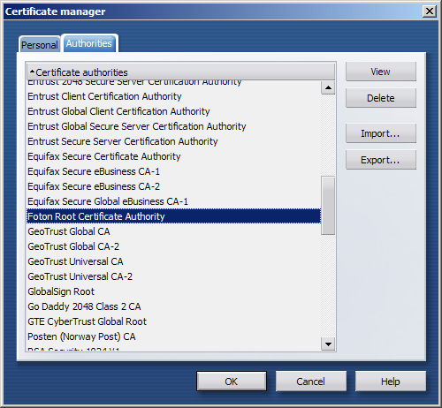Open the View button for selected certificate
This screenshot has width=442, height=408.
(381, 72)
